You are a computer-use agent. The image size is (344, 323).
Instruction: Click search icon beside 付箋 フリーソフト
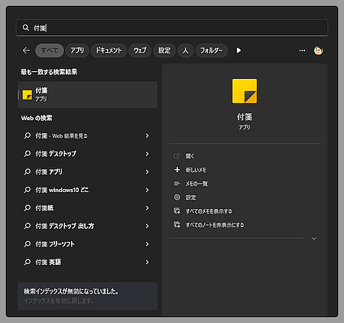click(28, 244)
